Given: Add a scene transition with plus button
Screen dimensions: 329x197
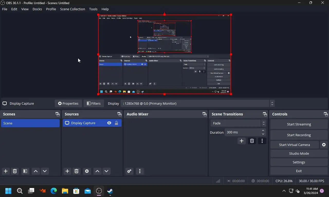Looking at the screenshot, I should coord(242,141).
